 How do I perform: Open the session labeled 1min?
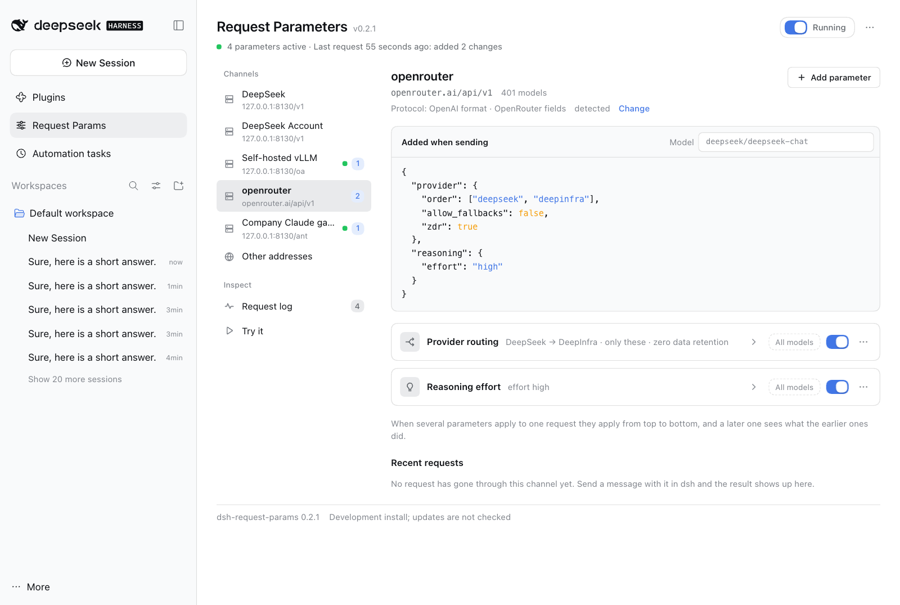(98, 286)
